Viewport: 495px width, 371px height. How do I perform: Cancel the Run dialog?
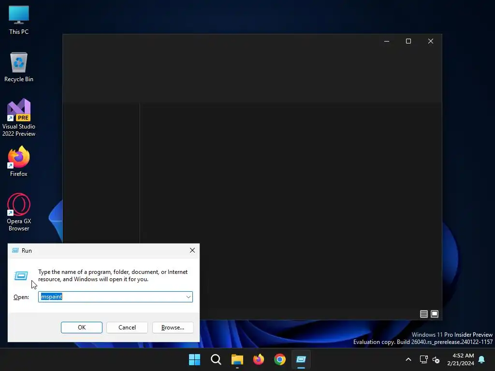tap(127, 328)
